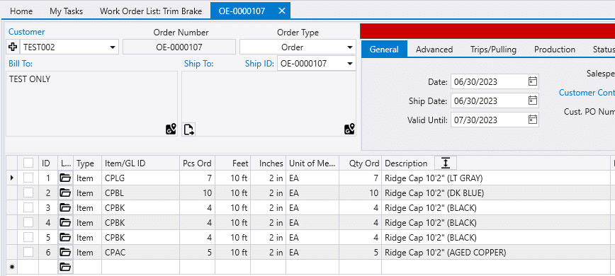The height and width of the screenshot is (276, 615).
Task: Open the folder icon in the CPAC row
Action: (65, 253)
